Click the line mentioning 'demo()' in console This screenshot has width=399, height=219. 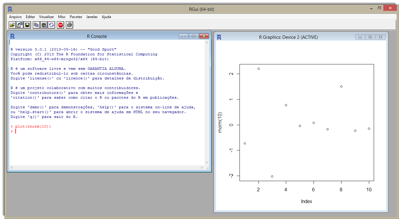[x=103, y=107]
